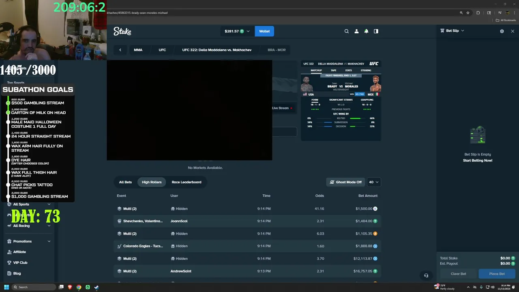Click the Live Stream label
Screen dimensions: 519x292
click(280, 108)
